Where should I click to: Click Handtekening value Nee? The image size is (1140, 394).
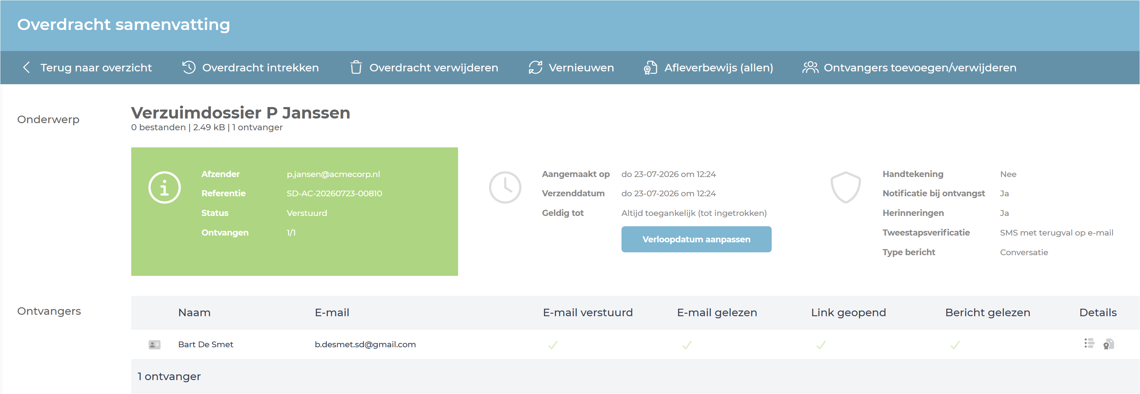(x=1008, y=174)
